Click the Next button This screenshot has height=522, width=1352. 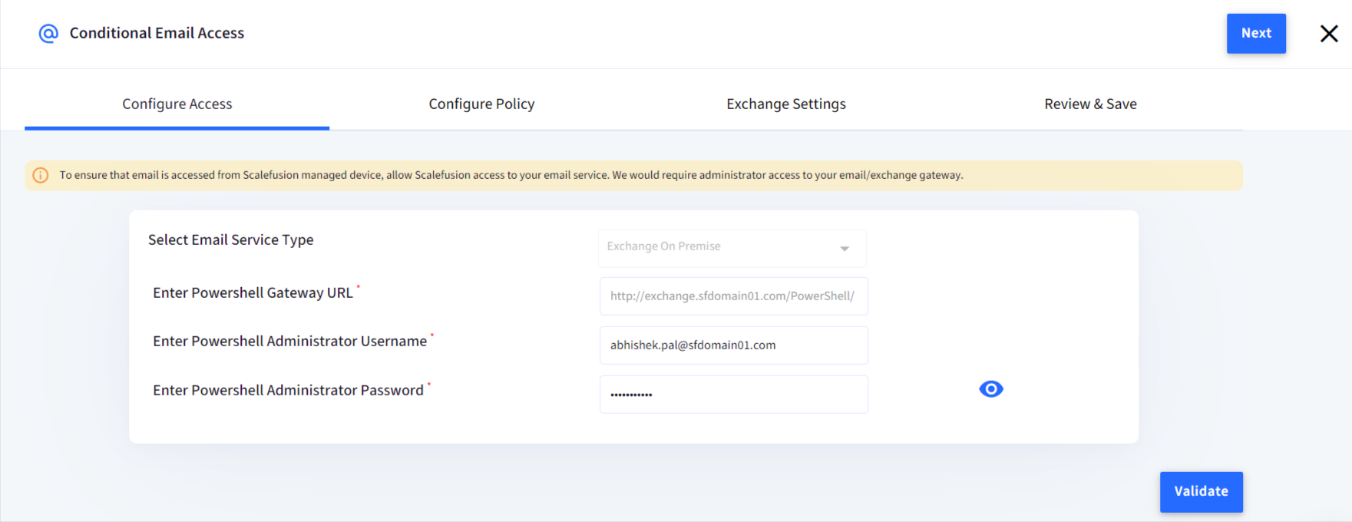(1256, 34)
